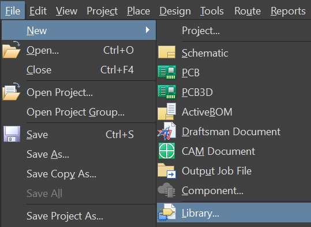311x227 pixels.
Task: Select Library... in the New submenu
Action: 234,213
